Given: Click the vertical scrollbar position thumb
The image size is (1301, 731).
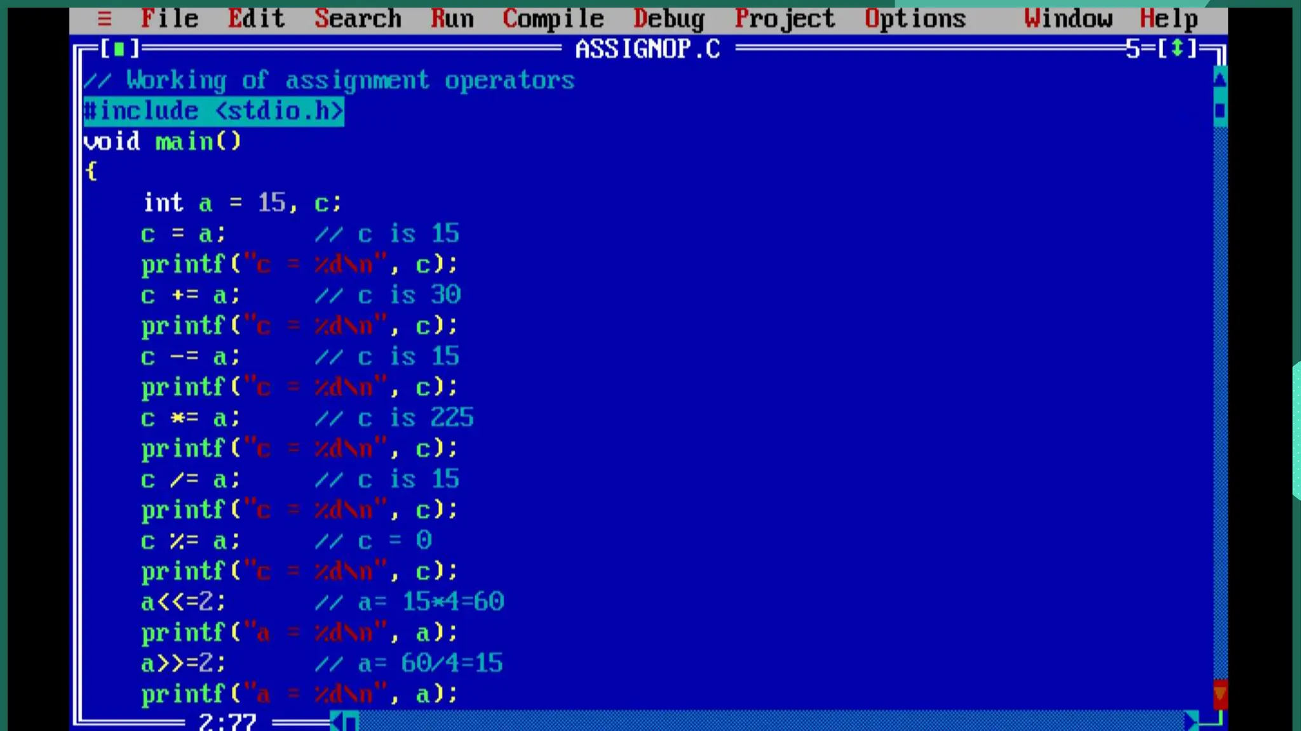Looking at the screenshot, I should (x=1220, y=110).
